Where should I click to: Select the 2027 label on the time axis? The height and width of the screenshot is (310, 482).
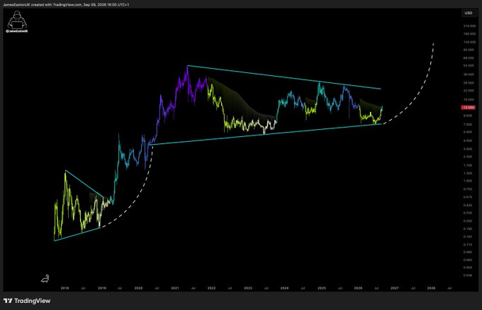click(x=395, y=288)
